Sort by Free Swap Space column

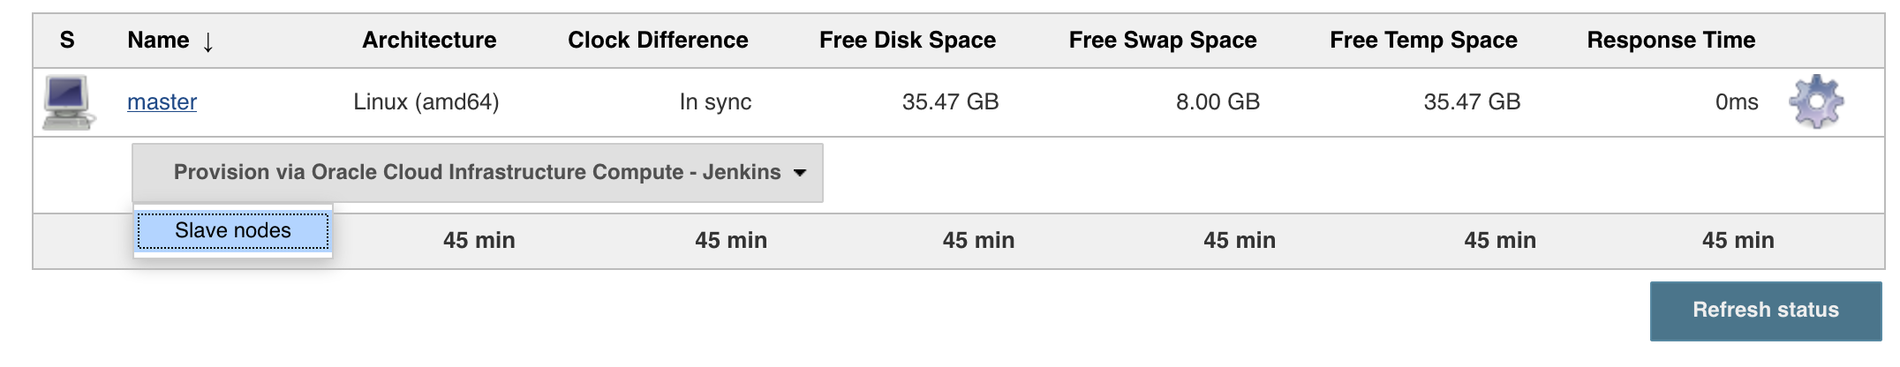tap(1162, 41)
